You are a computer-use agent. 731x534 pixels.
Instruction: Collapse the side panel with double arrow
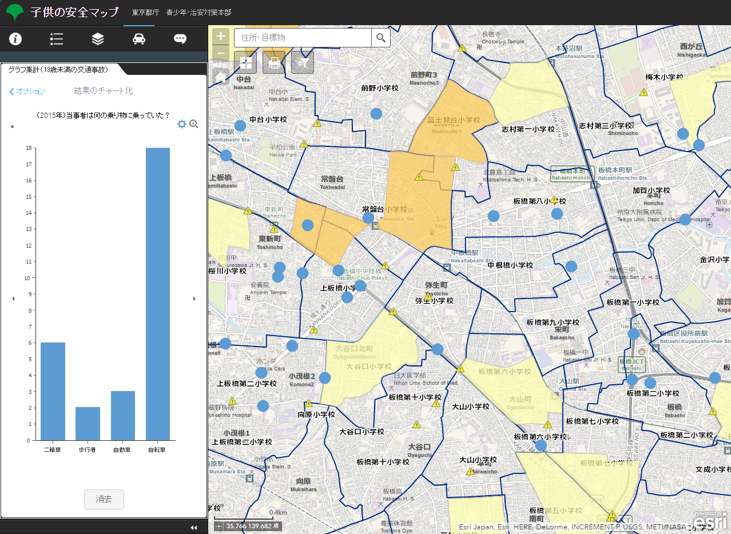[194, 527]
